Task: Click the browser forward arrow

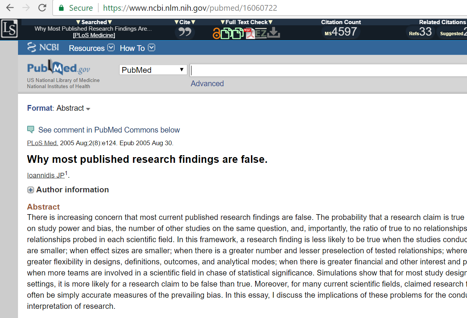Action: 26,8
